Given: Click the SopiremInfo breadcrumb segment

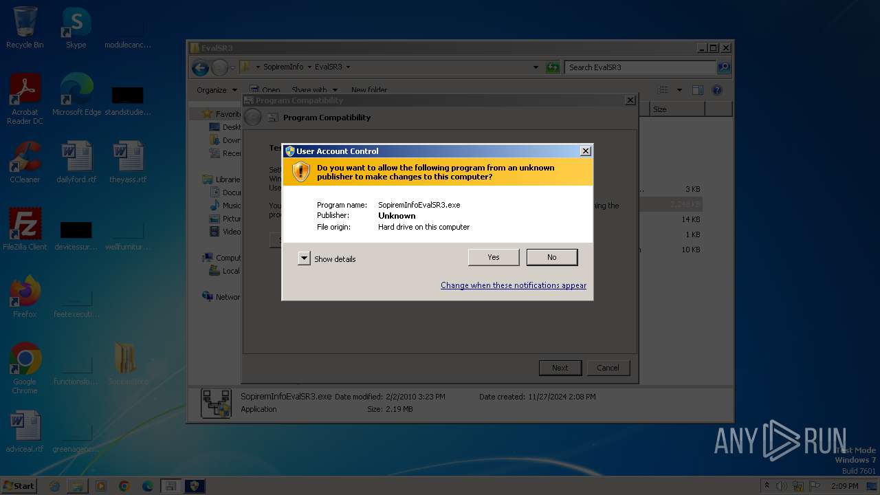Looking at the screenshot, I should [x=283, y=67].
